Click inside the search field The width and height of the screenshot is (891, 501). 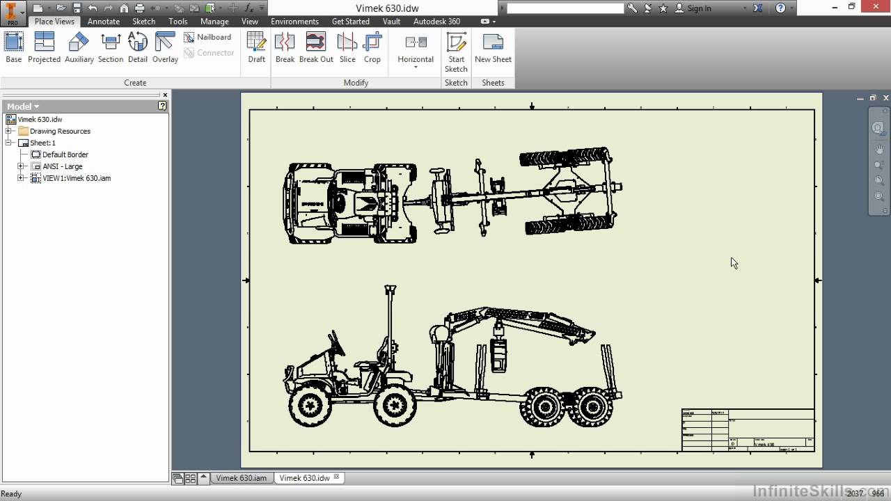click(x=564, y=8)
